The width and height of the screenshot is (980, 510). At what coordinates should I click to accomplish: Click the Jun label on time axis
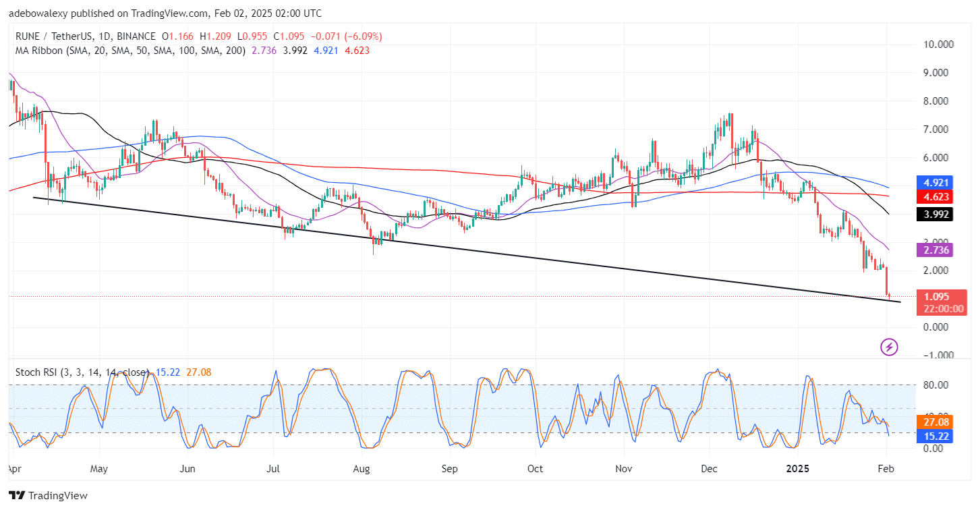(x=188, y=468)
